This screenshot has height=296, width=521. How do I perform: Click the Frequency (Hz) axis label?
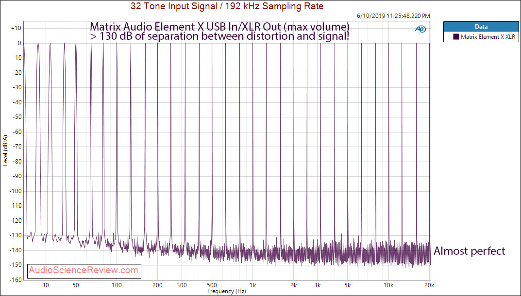[x=227, y=291]
